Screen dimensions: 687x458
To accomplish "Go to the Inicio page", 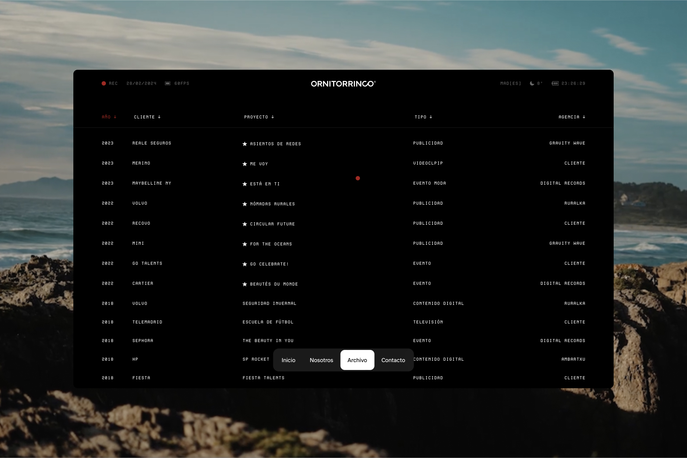I will point(288,360).
